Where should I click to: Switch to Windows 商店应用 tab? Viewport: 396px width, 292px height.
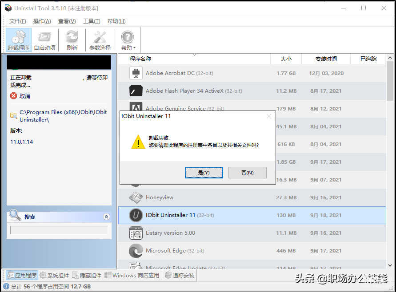[x=132, y=275]
